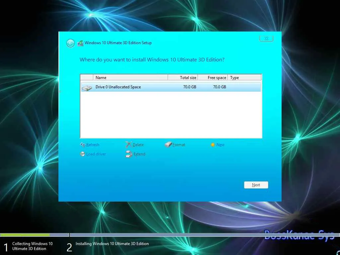Screen dimensions: 340x255
Task: Choose the Delete partition link
Action: (138, 145)
